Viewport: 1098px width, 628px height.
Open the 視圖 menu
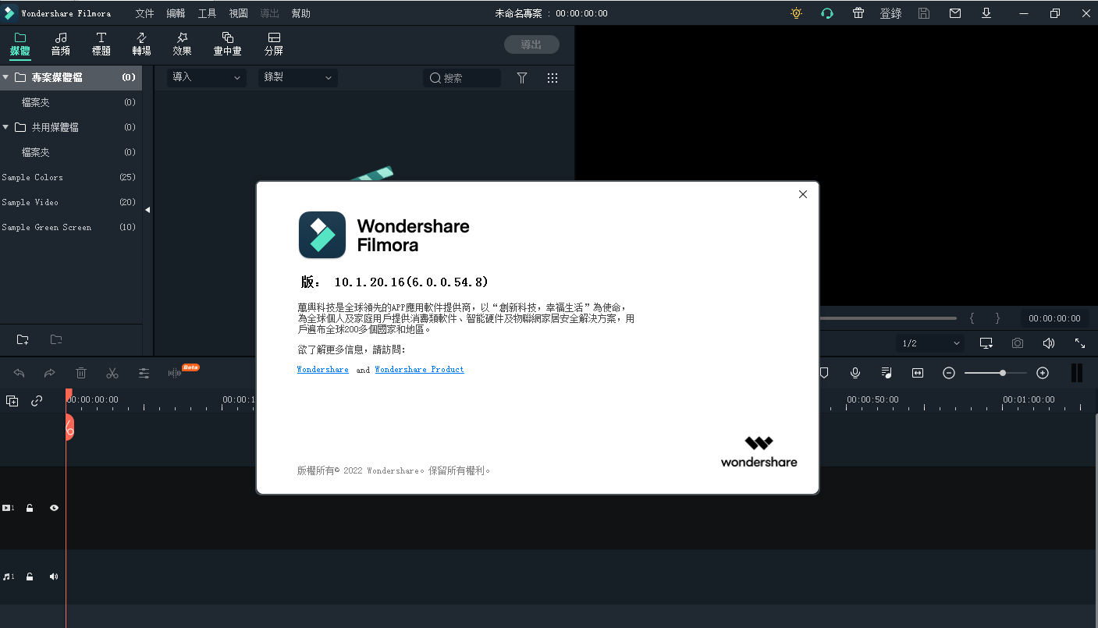coord(239,13)
